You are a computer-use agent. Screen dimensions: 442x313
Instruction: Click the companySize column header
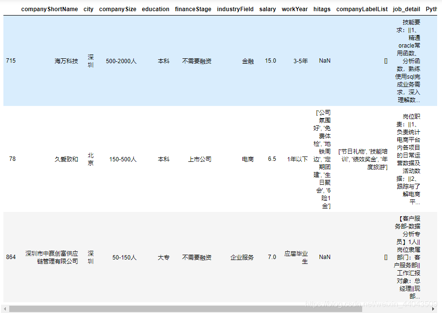point(117,9)
